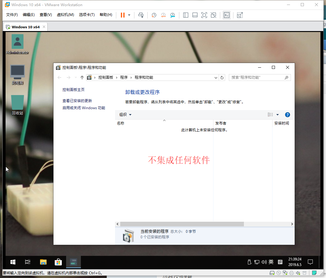The width and height of the screenshot is (326, 278).
Task: Click the VMware status bar hard disk icon
Action: tap(272, 273)
